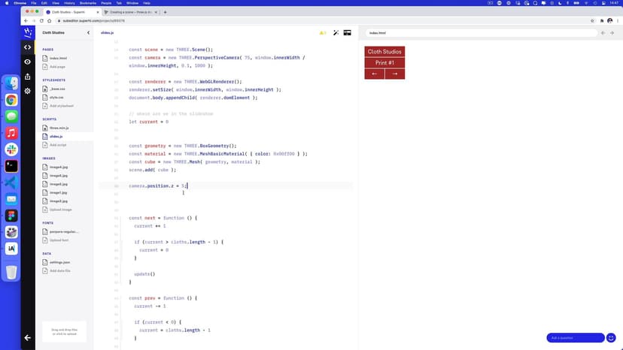623x350 pixels.
Task: Click the back arrow at sidebar bottom
Action: pyautogui.click(x=28, y=338)
